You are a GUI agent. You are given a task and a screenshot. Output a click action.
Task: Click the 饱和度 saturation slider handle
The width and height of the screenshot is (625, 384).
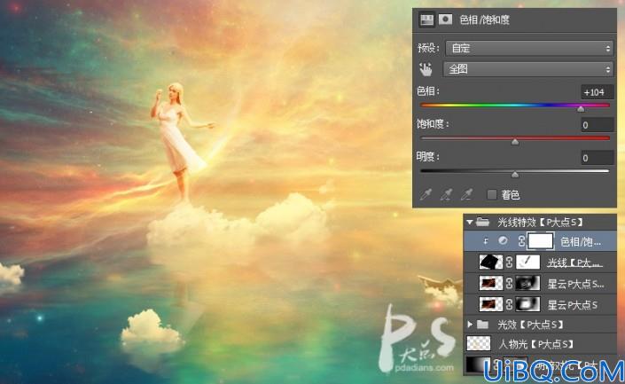pyautogui.click(x=515, y=142)
